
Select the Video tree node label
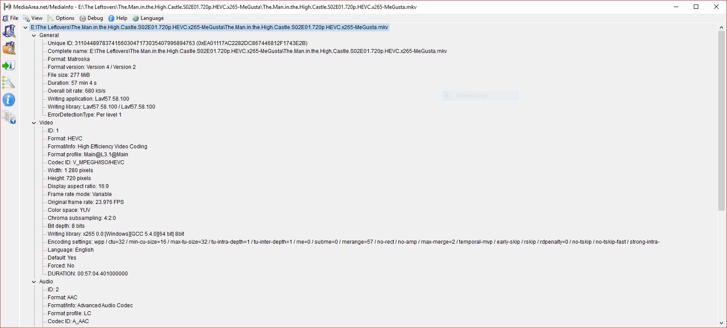click(x=46, y=123)
